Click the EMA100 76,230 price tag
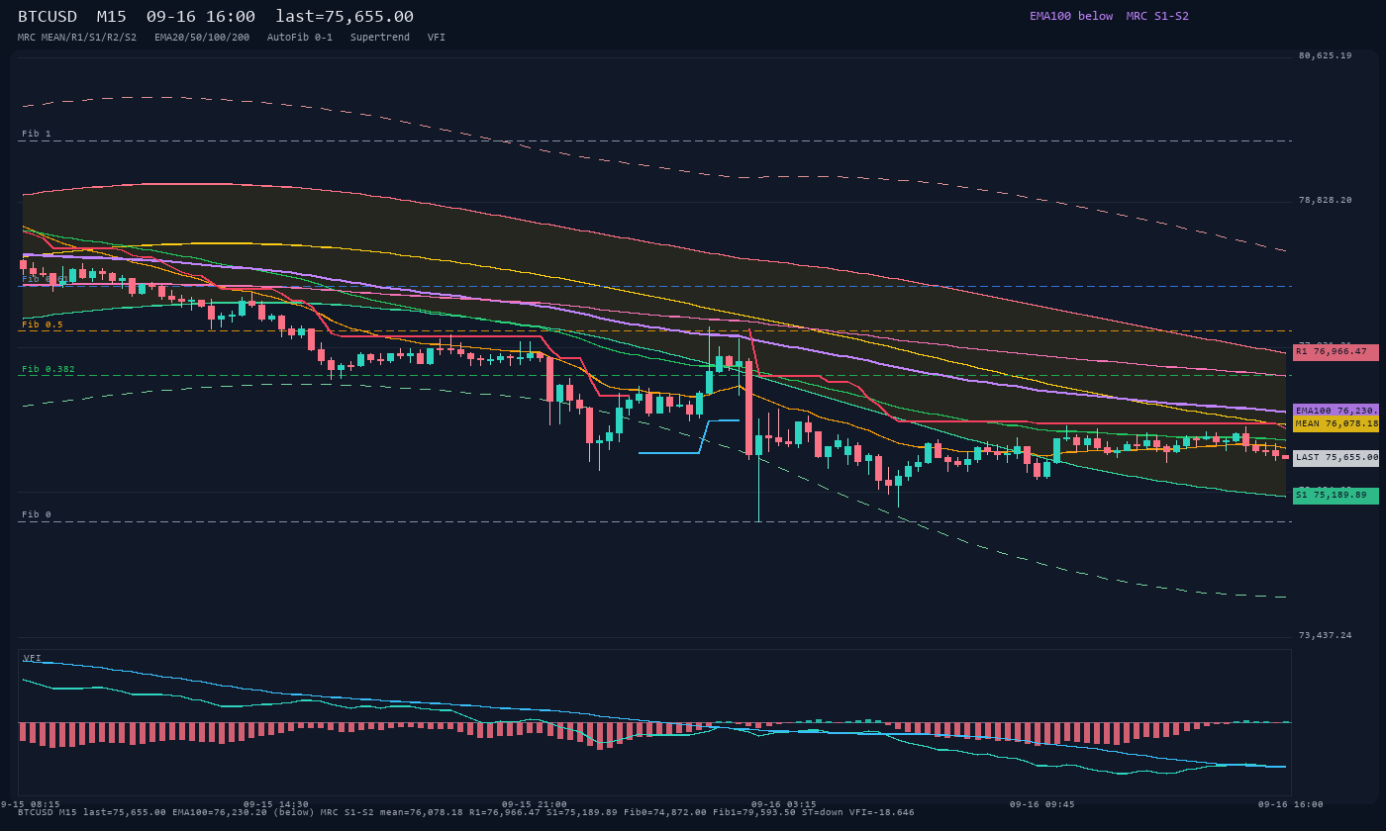This screenshot has width=1386, height=831. [1336, 410]
